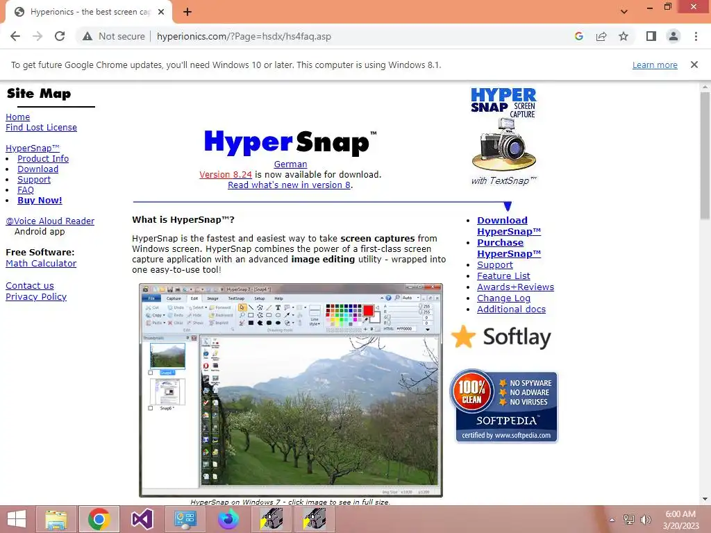
Task: Open the FAQ sidebar link
Action: pyautogui.click(x=26, y=190)
